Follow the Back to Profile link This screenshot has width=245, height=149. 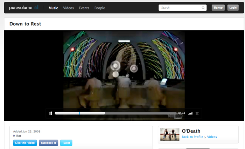pyautogui.click(x=193, y=137)
